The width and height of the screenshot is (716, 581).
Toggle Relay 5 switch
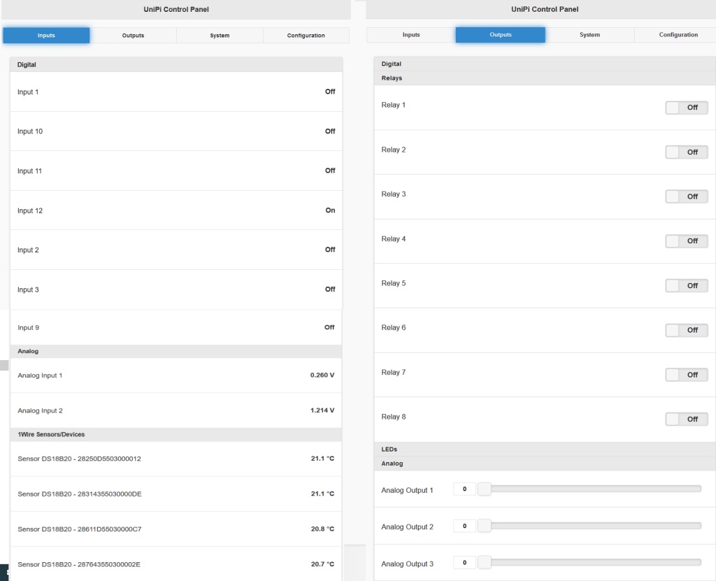[687, 285]
